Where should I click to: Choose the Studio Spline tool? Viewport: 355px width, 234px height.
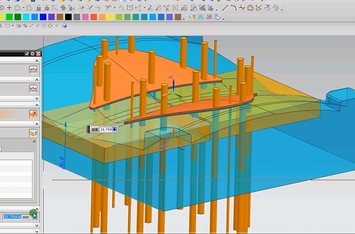(242, 8)
